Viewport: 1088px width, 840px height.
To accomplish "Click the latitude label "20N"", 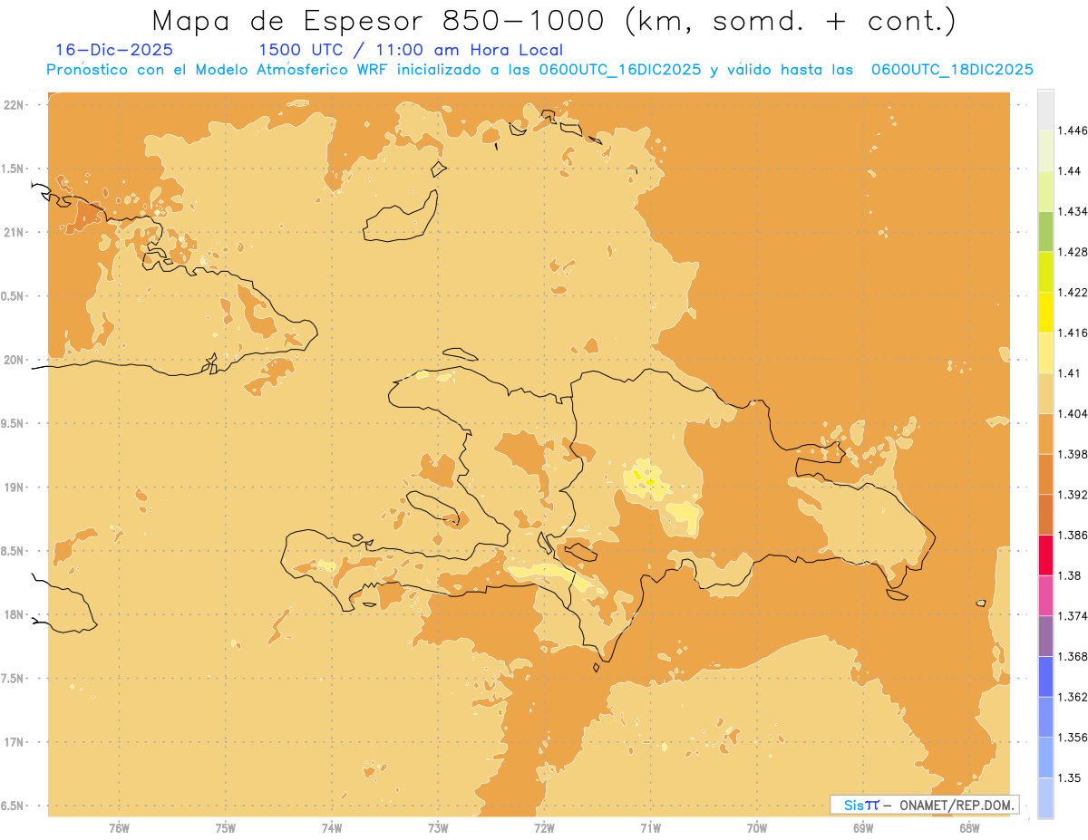I will pyautogui.click(x=14, y=360).
